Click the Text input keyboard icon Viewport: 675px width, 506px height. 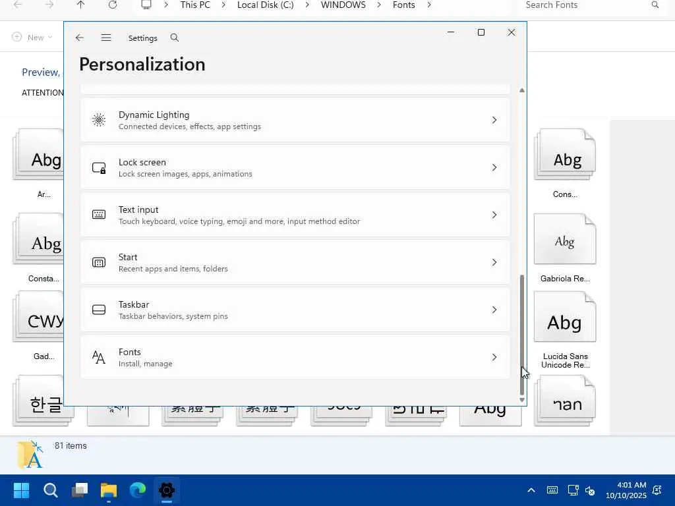tap(99, 215)
